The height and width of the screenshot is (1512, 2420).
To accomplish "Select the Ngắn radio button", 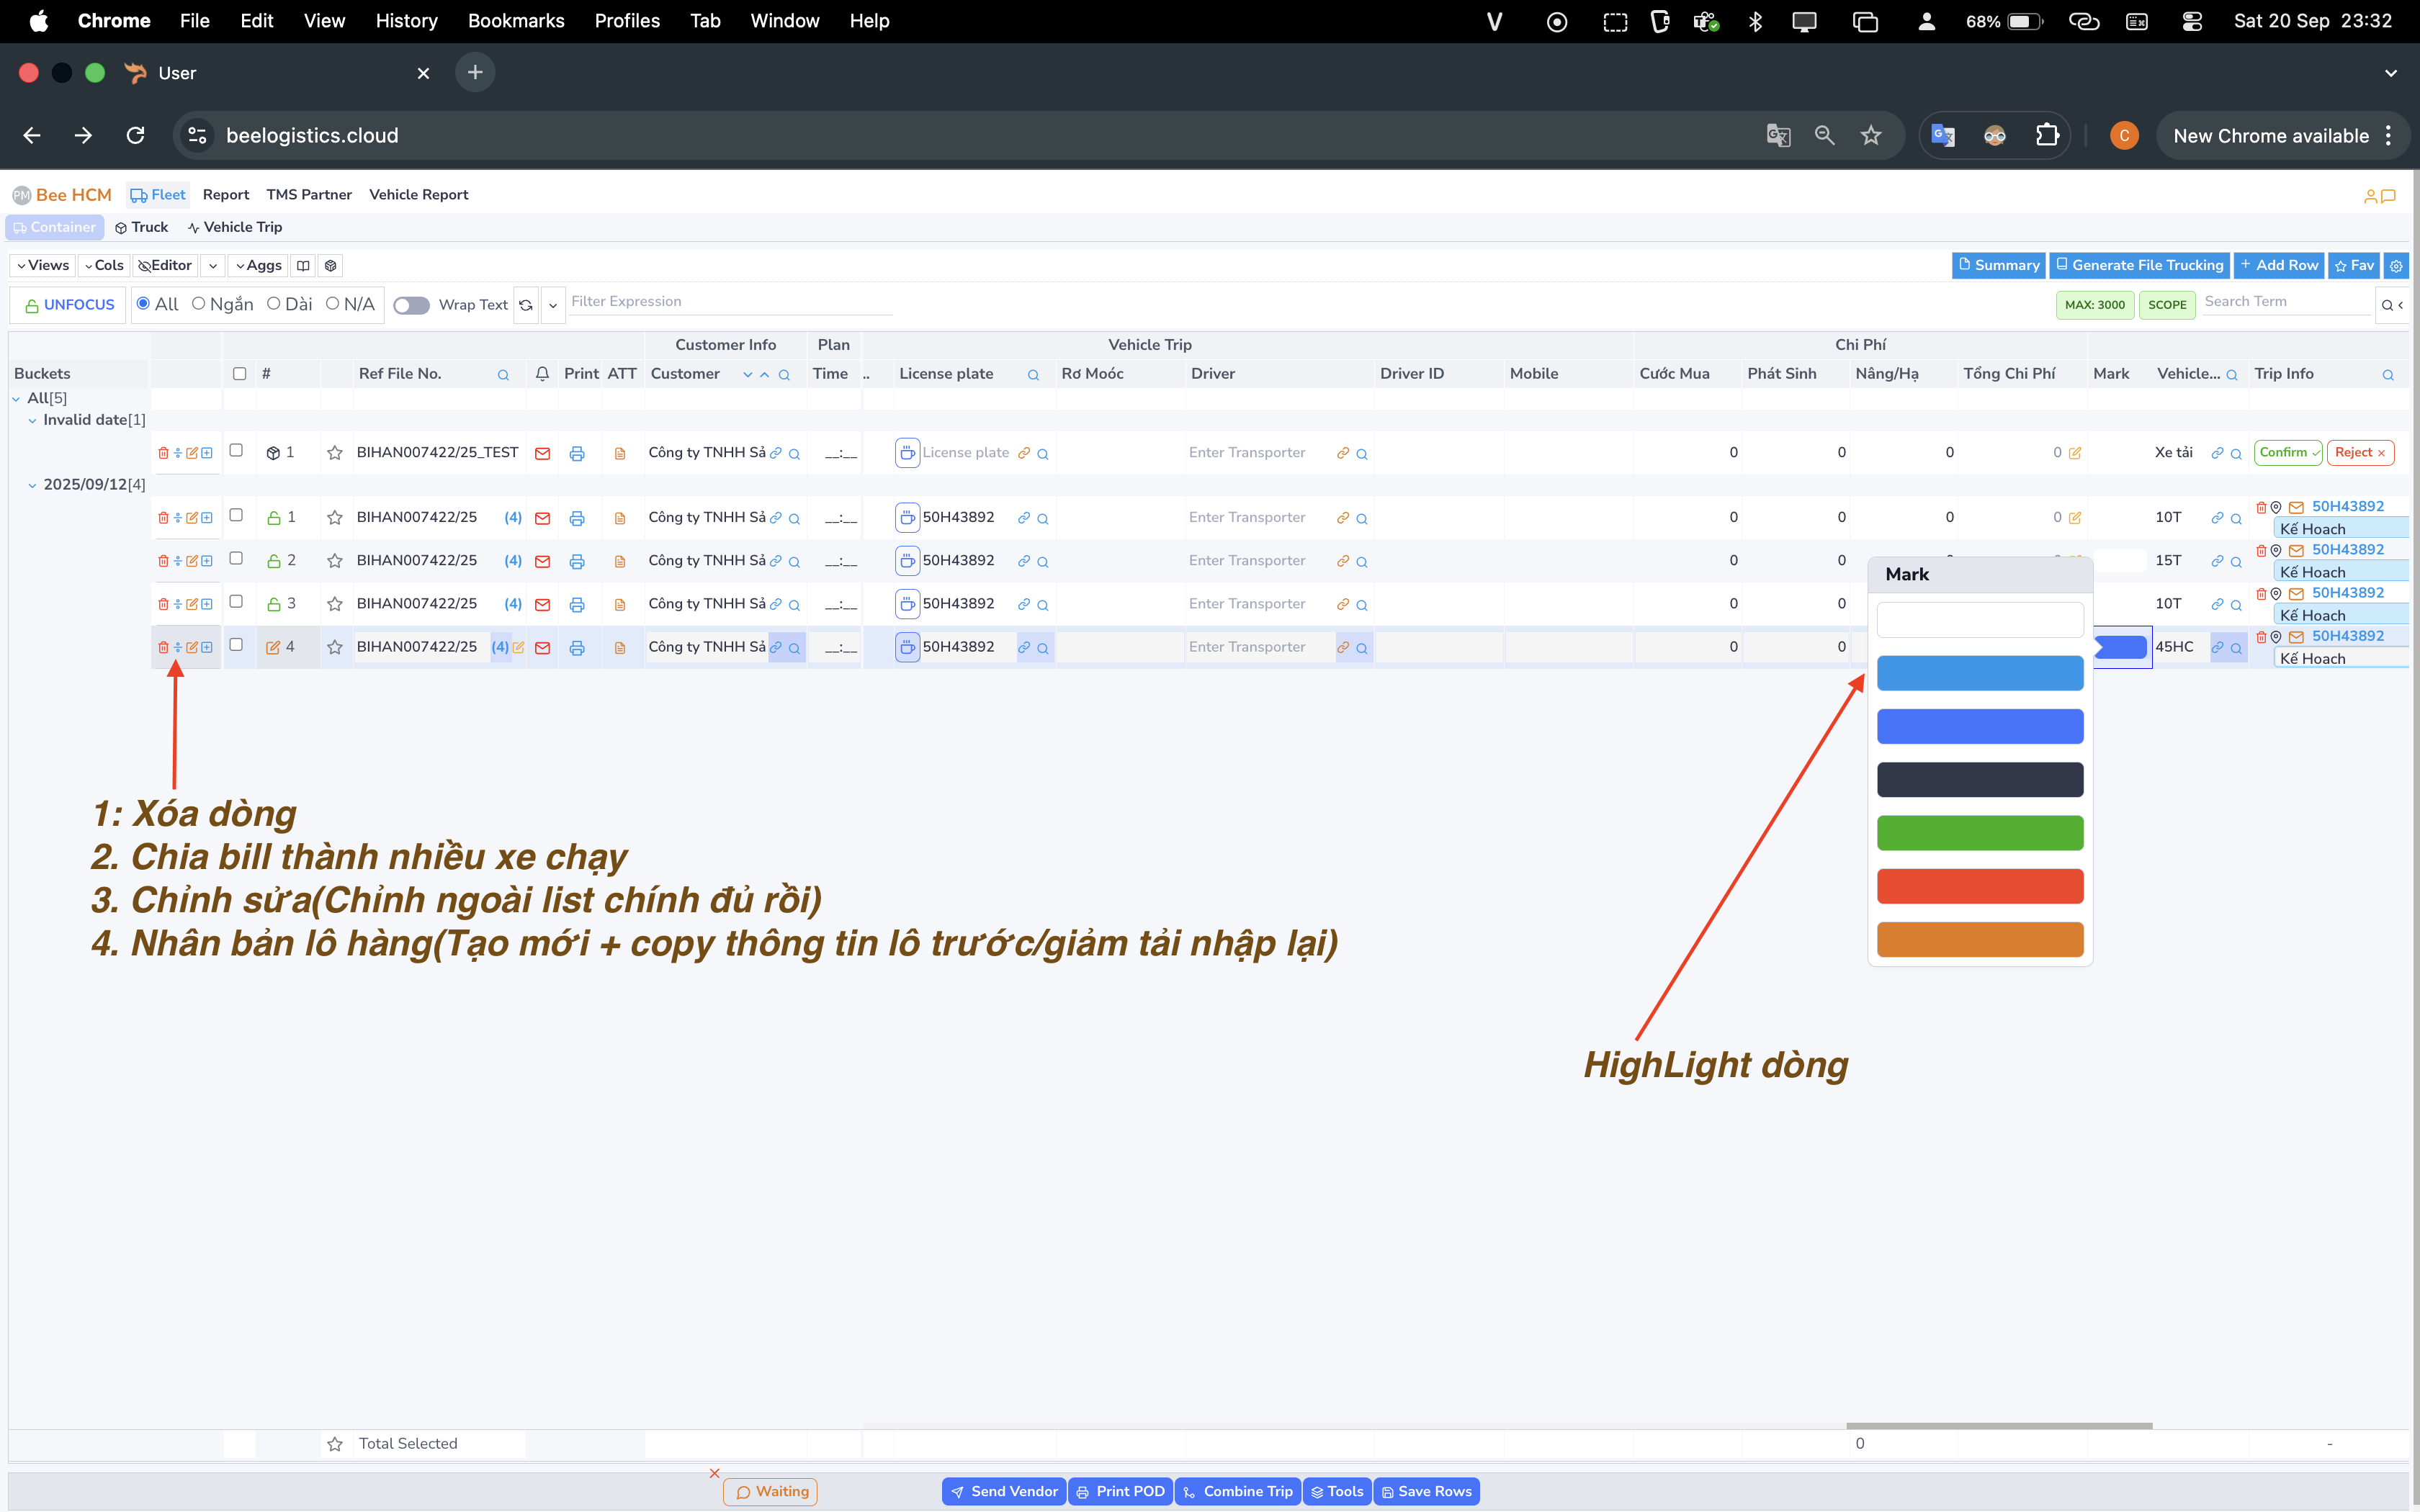I will click(199, 304).
